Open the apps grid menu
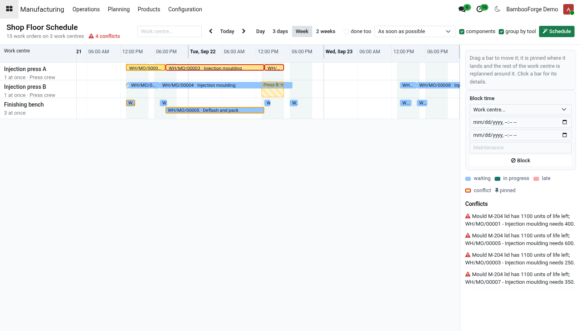This screenshot has height=331, width=581. [9, 9]
